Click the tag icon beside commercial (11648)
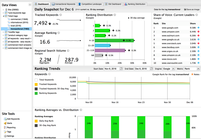Image resolution: width=201 pixels, height=139 pixels. pos(9,19)
